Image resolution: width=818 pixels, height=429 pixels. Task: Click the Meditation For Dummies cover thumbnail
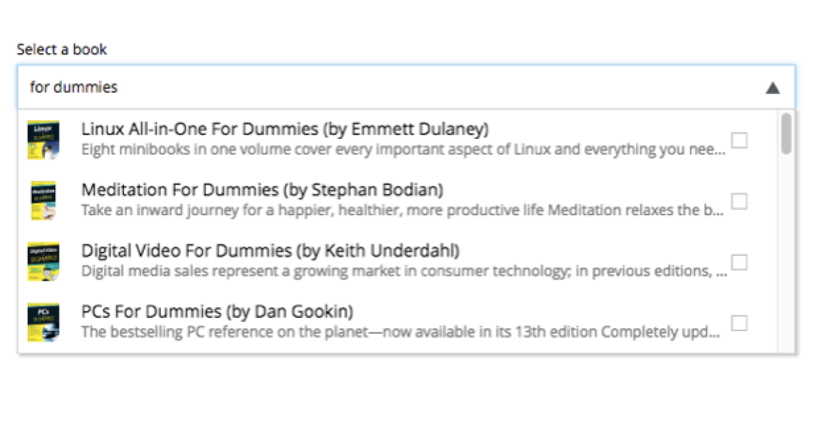(43, 200)
